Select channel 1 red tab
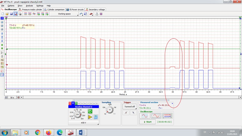Viewport: 242px width, 136px height. (x=70, y=103)
